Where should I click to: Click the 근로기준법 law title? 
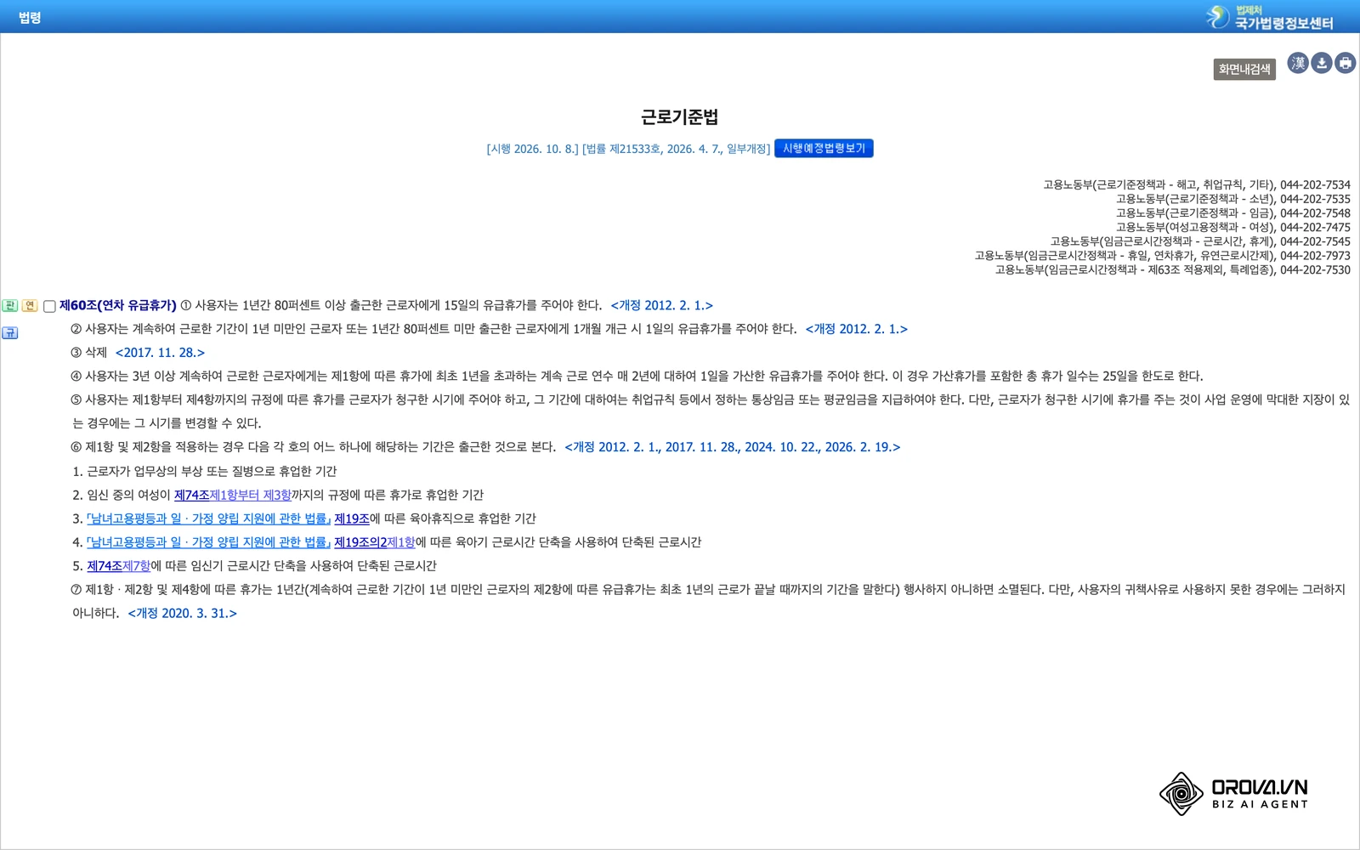coord(679,117)
